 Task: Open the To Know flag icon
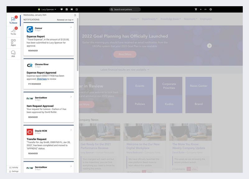[x=13, y=19]
